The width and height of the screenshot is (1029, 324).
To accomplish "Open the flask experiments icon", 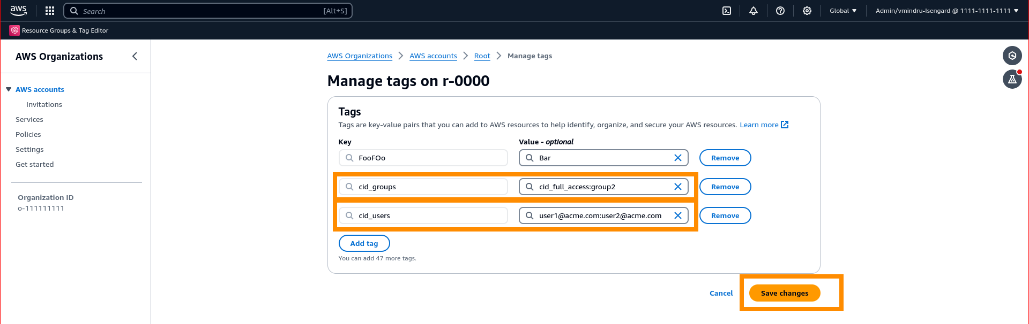I will point(1012,79).
